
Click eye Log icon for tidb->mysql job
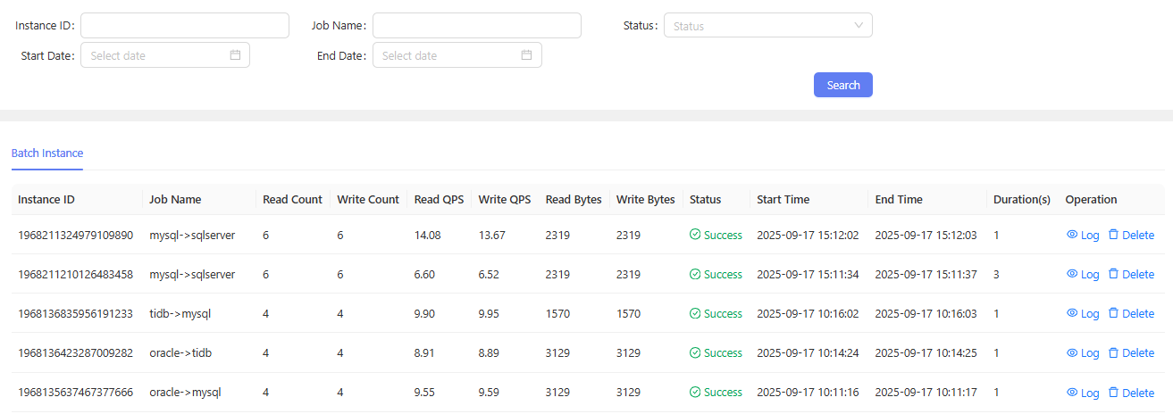click(1072, 313)
